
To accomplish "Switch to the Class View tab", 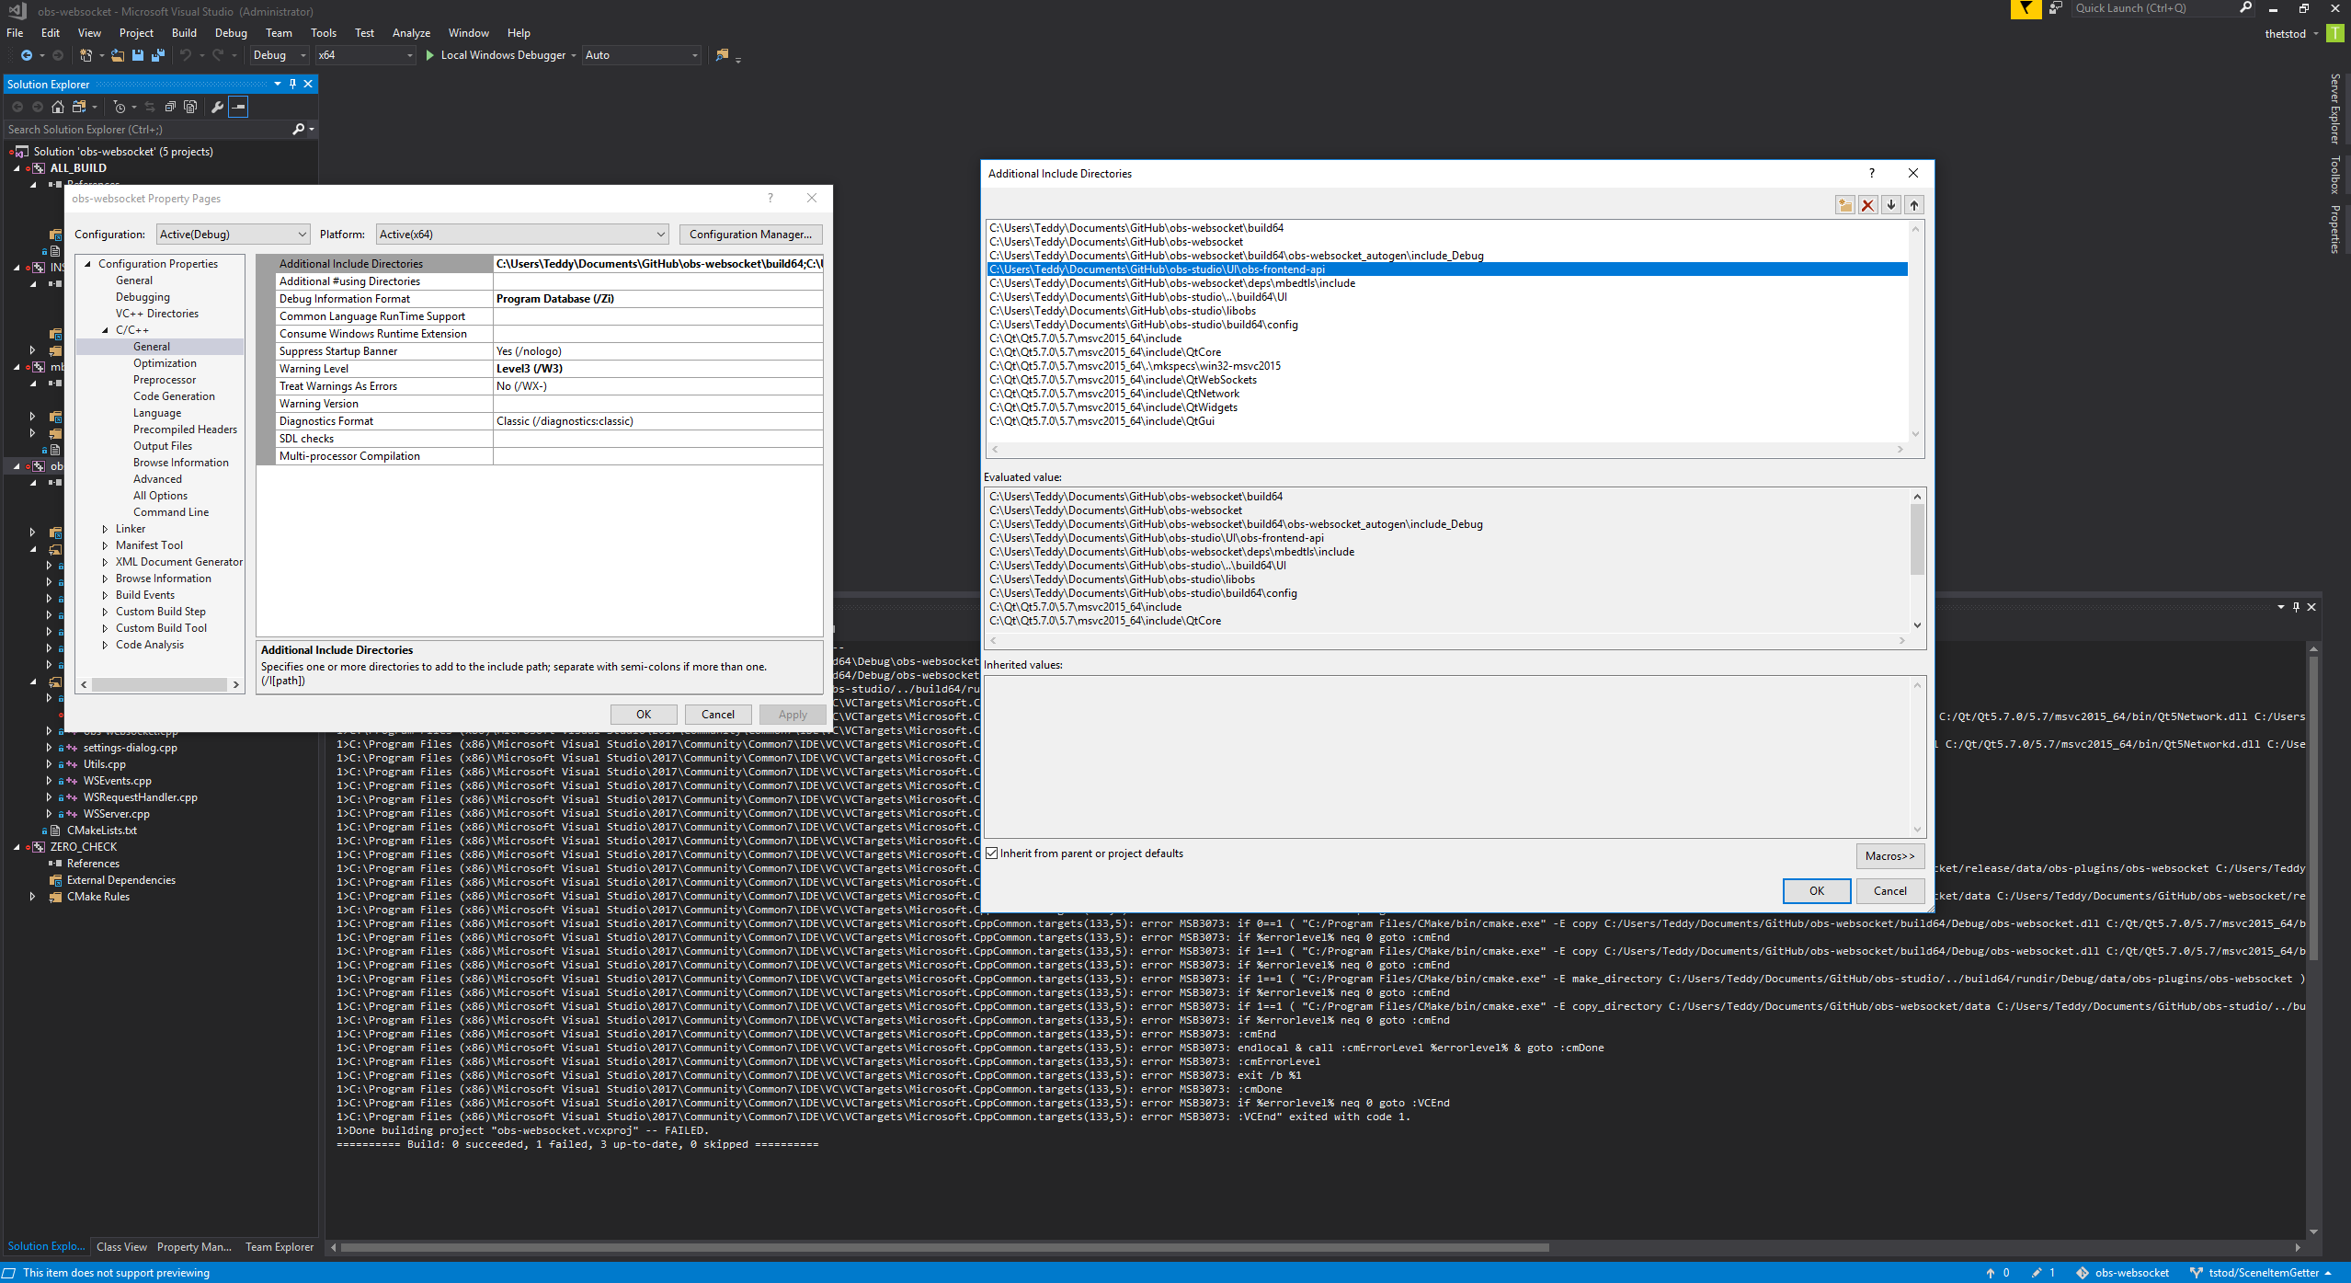I will click(x=120, y=1246).
